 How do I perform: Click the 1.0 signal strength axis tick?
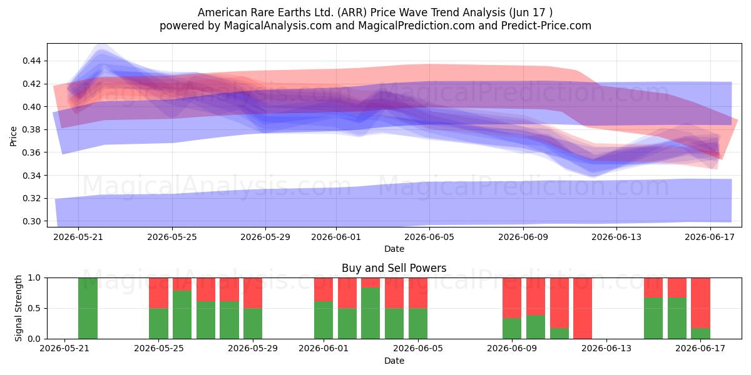click(x=35, y=277)
